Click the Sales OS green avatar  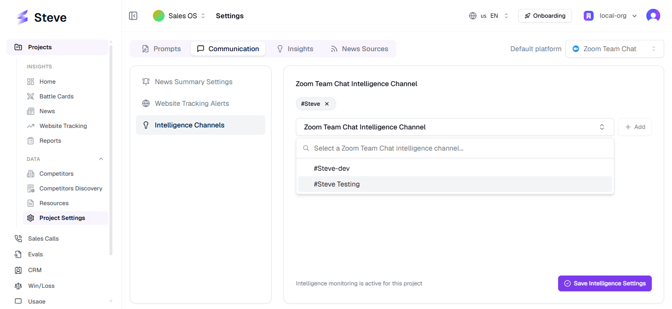pos(159,16)
